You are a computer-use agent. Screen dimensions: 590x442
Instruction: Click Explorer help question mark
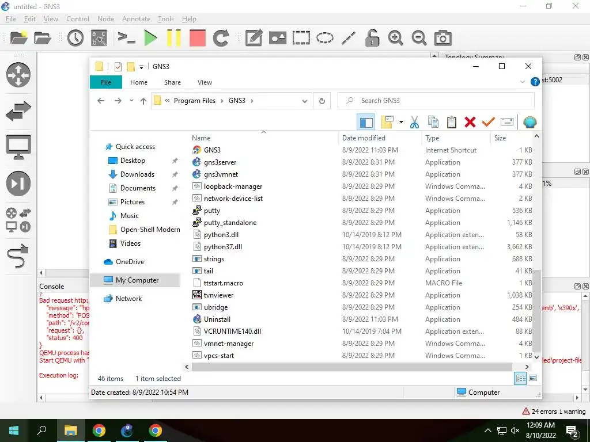point(535,82)
